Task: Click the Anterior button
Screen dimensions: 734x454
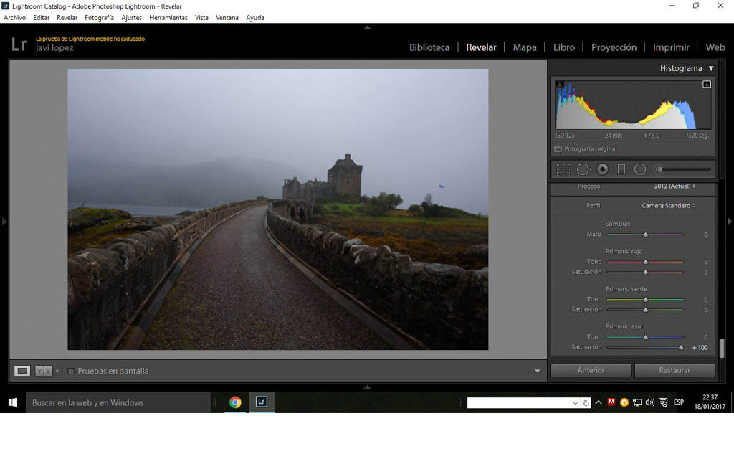Action: coord(591,370)
